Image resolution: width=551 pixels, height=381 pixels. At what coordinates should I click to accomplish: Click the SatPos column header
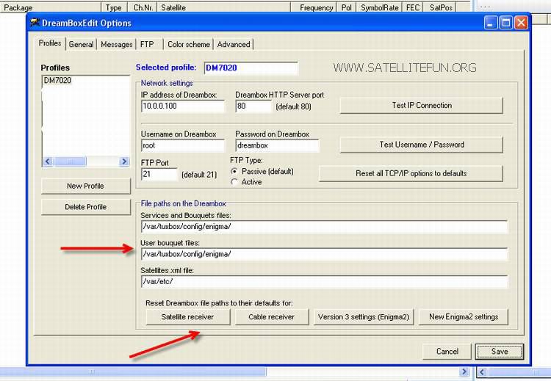[x=441, y=7]
